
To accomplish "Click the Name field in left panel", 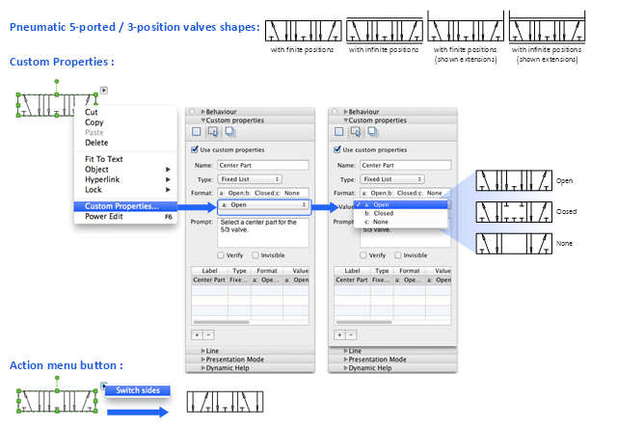I will click(263, 165).
